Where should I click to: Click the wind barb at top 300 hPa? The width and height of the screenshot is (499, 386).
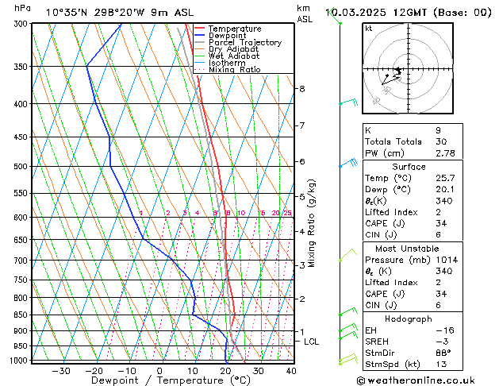coord(335,16)
